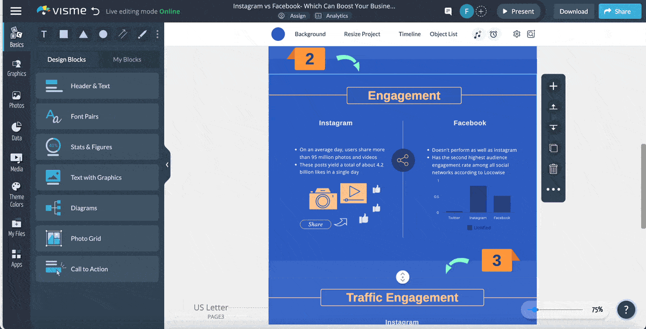Select the Text tool in toolbar
This screenshot has width=646, height=329.
[44, 34]
